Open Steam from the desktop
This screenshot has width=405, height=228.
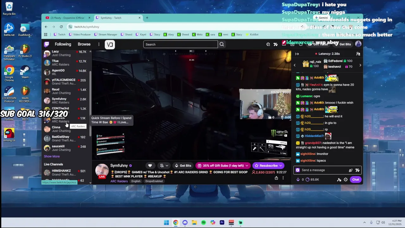tap(25, 72)
